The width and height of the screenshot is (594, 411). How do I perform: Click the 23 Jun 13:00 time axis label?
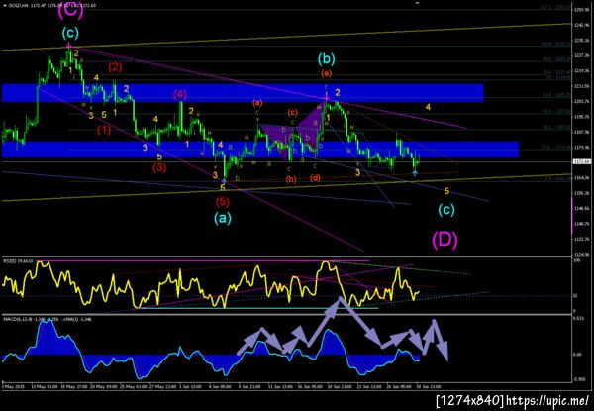[x=368, y=387]
